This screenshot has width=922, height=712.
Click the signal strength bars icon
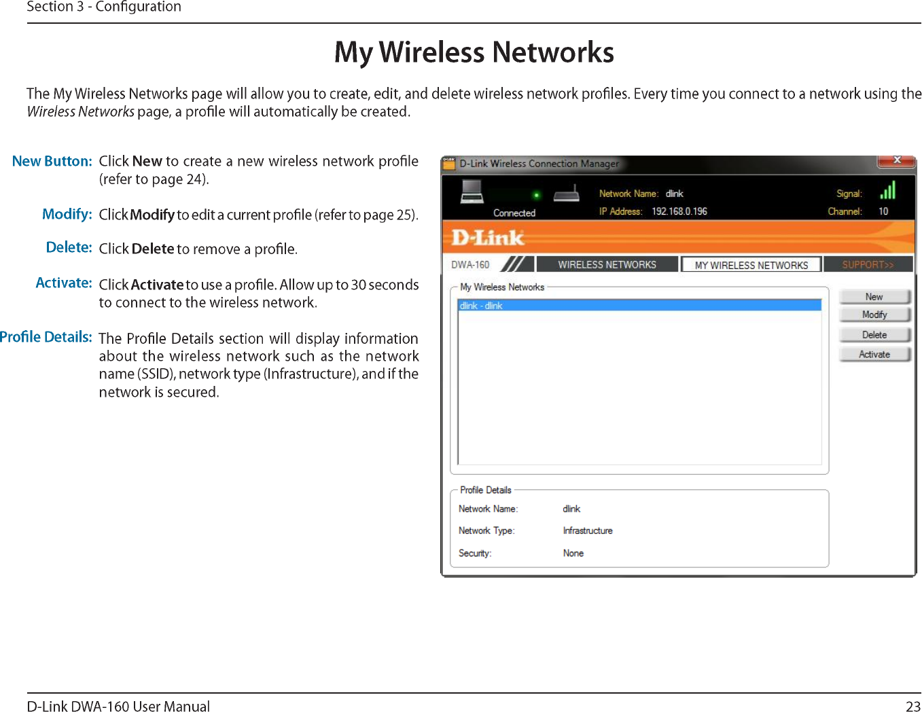point(887,190)
